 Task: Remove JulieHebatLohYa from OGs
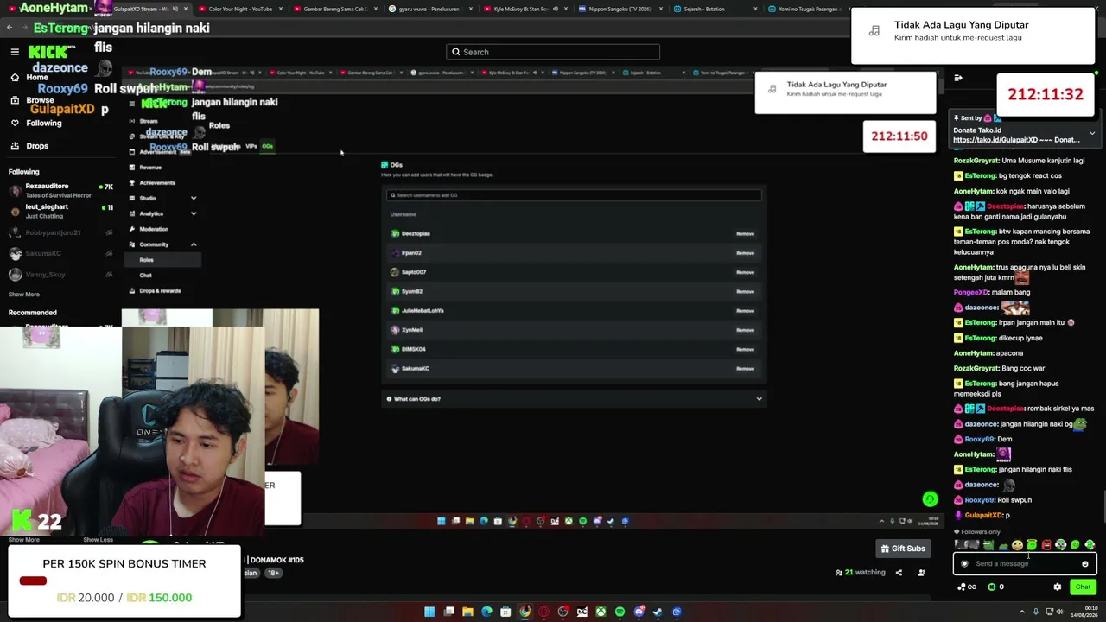(x=745, y=311)
